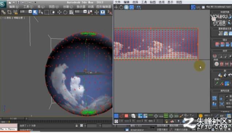232x133 pixels.
Task: Open the 文件 menu in UV editor
Action: pos(118,2)
